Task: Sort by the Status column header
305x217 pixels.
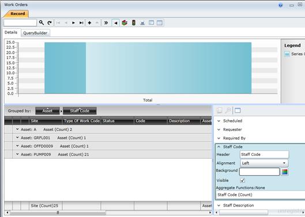Action: pos(118,121)
